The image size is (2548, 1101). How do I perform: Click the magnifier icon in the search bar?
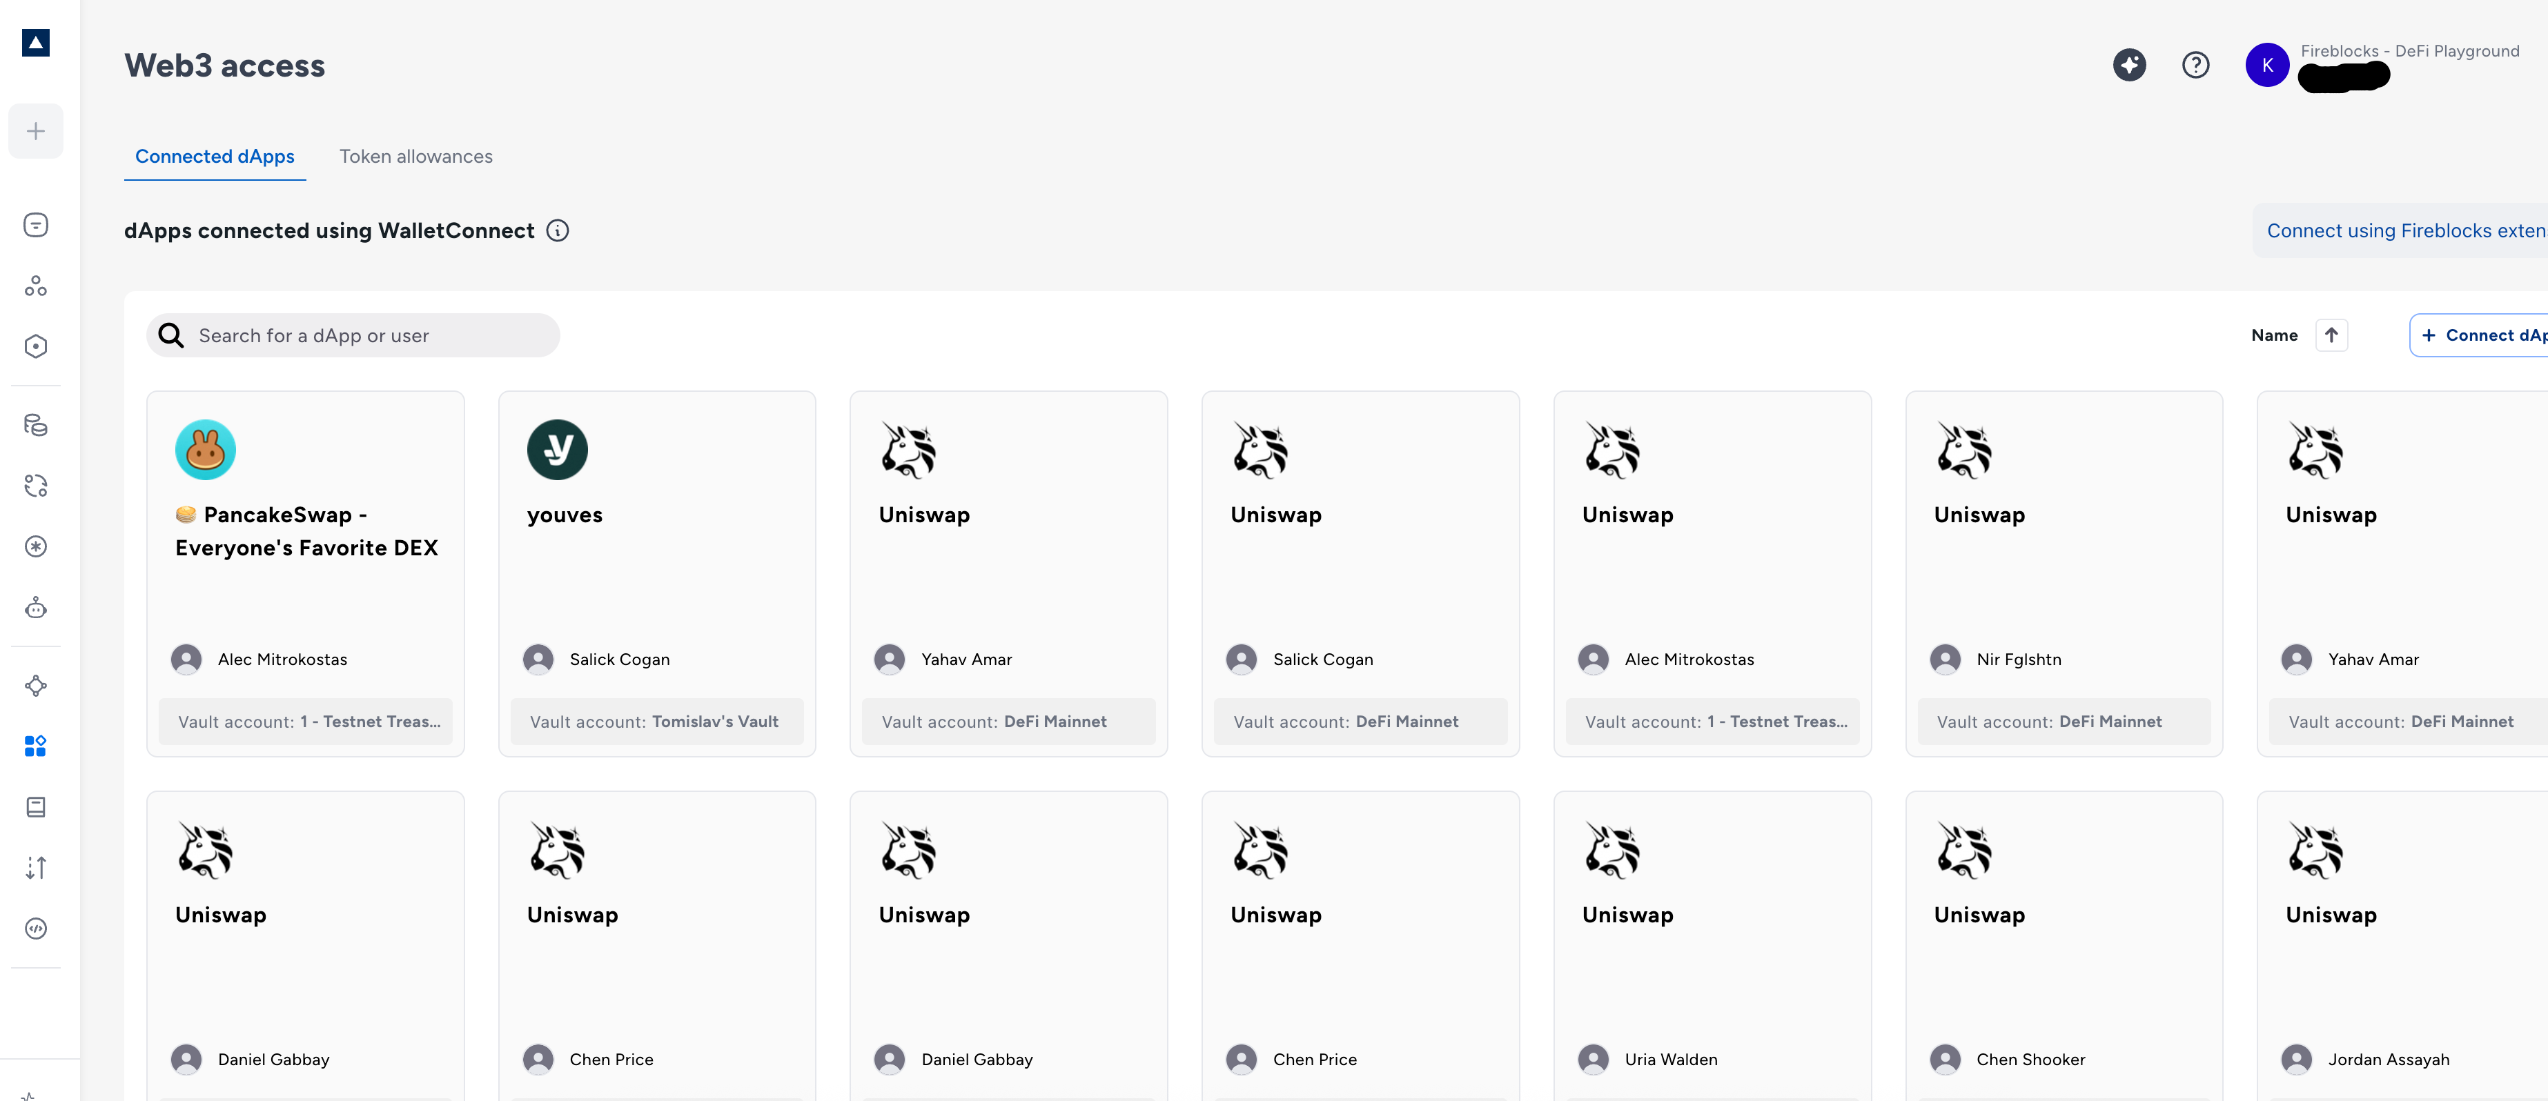click(x=171, y=336)
